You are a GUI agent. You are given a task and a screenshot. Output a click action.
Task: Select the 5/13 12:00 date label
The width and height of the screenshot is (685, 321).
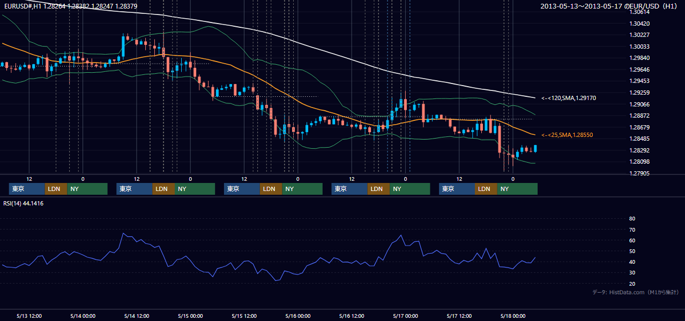[x=29, y=316]
